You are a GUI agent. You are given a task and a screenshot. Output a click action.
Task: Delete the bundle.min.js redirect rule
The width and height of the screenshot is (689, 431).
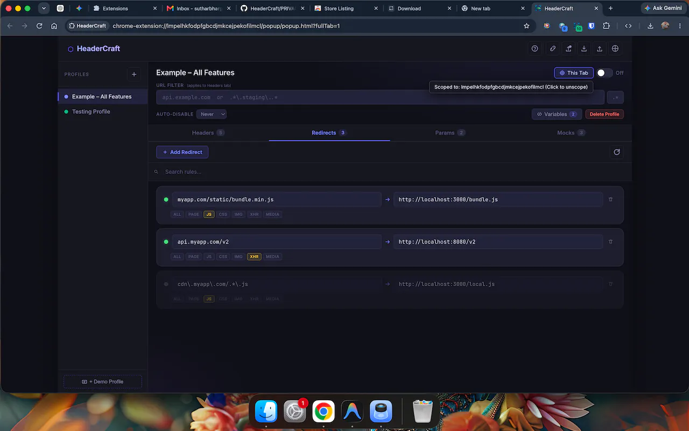tap(610, 199)
